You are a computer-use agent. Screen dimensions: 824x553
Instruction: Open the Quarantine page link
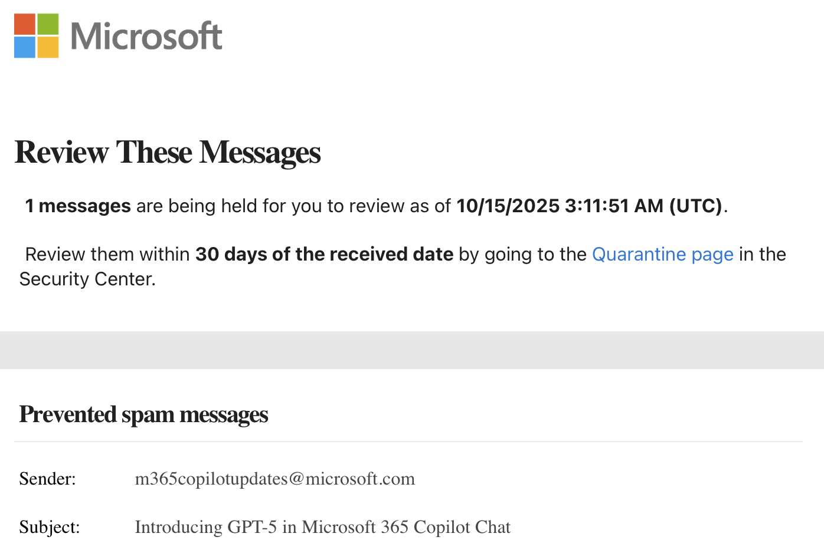pos(662,254)
